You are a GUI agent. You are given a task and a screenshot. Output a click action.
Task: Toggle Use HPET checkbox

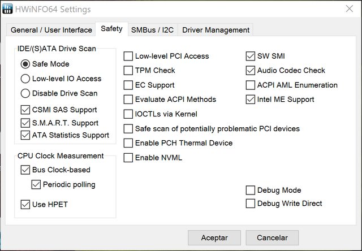pos(25,205)
